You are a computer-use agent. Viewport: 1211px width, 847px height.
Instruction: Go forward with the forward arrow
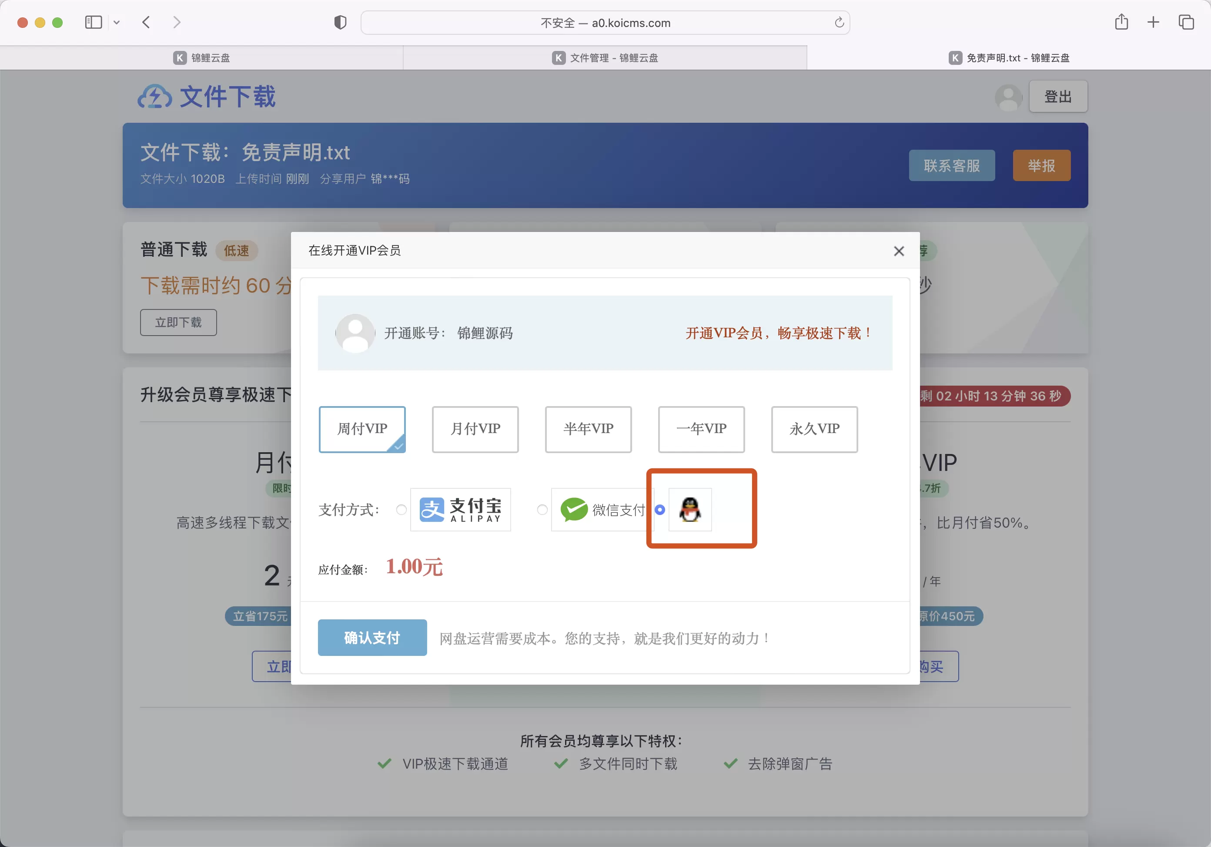point(177,22)
